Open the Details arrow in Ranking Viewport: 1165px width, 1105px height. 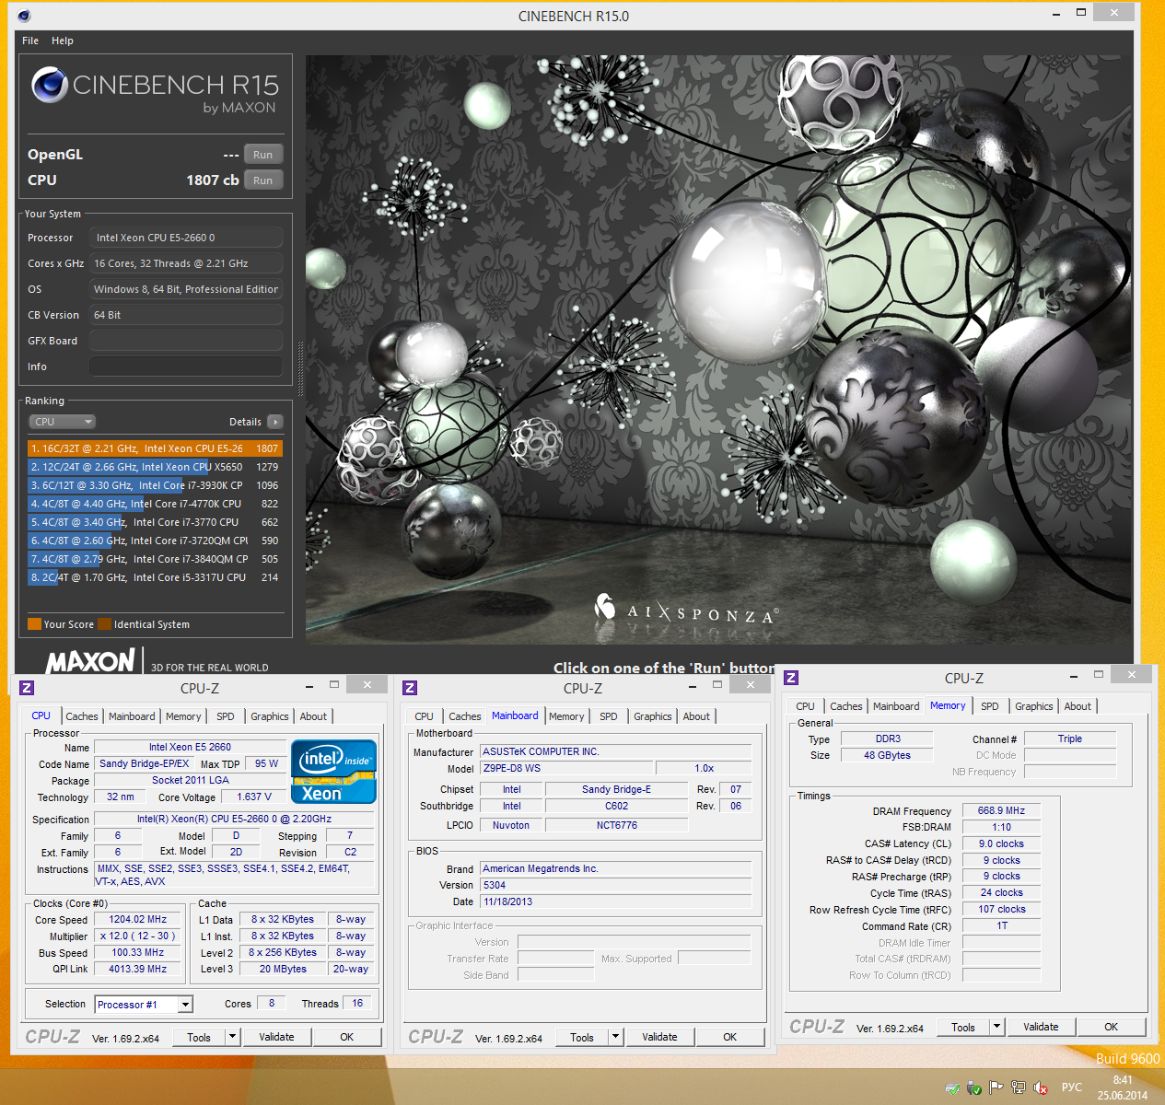tap(274, 422)
